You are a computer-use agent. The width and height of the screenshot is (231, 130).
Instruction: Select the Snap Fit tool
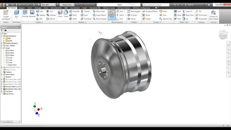click(187, 11)
